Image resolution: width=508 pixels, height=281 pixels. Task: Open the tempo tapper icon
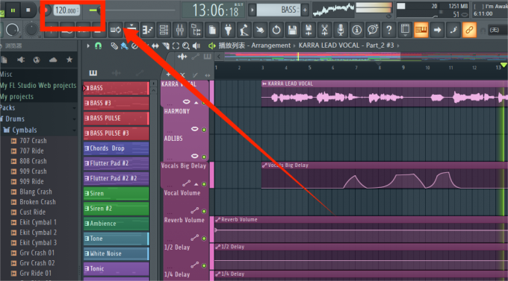pyautogui.click(x=244, y=31)
